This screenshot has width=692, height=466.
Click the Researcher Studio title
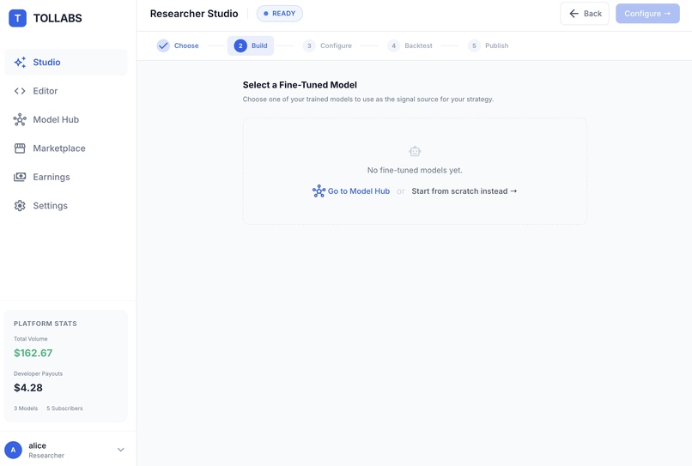(194, 14)
